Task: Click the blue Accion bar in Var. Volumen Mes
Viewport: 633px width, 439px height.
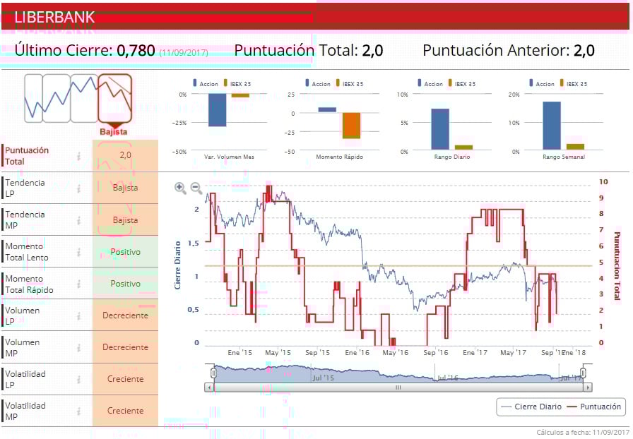Action: coord(217,110)
